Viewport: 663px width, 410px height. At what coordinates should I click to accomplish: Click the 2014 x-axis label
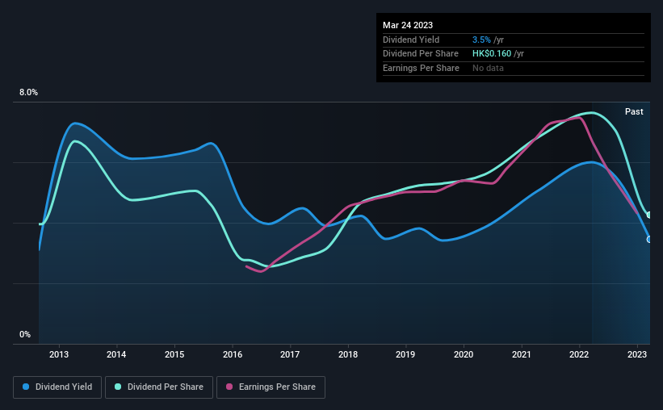(x=116, y=354)
